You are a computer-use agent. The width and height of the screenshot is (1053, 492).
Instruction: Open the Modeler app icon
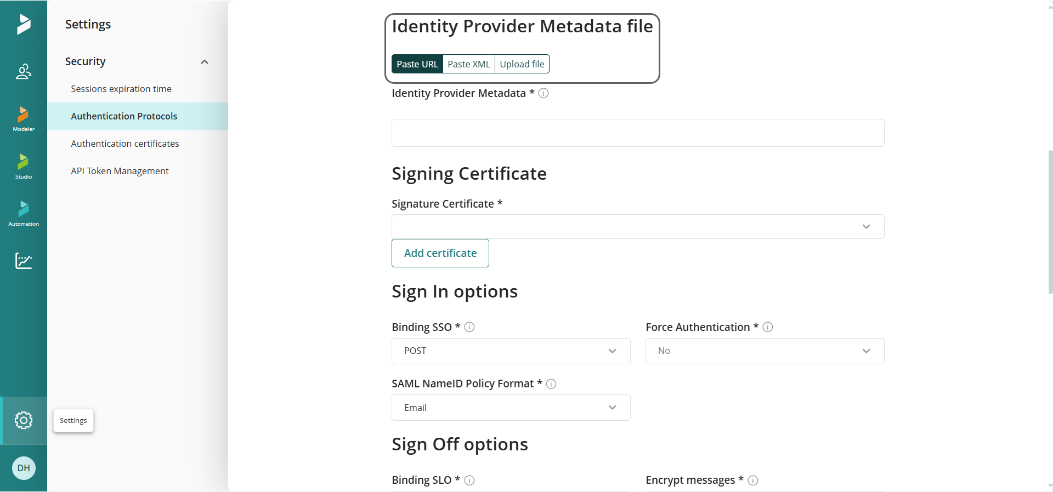[x=24, y=119]
